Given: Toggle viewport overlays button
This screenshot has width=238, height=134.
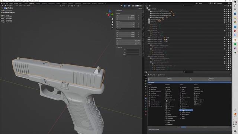Looking at the screenshot, I should click(x=129, y=6).
